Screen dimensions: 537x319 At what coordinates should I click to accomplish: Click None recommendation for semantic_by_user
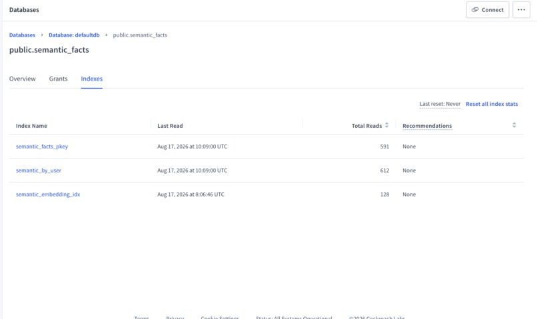tap(409, 170)
